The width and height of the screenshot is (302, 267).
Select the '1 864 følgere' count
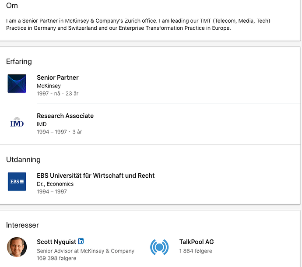coord(196,251)
